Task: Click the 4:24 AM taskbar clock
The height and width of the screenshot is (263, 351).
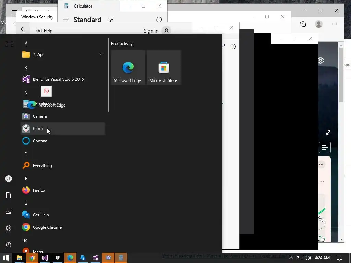Action: [x=322, y=258]
